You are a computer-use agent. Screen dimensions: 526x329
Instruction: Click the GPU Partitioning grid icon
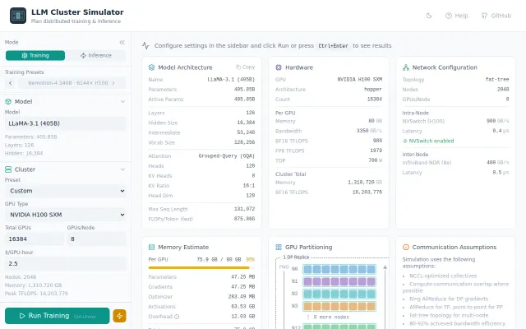[x=279, y=247]
